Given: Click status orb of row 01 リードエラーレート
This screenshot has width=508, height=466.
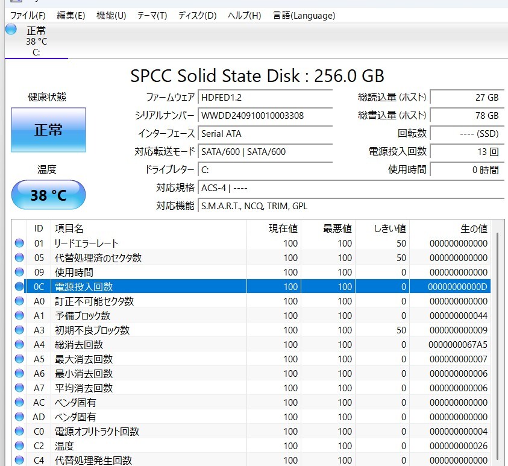Looking at the screenshot, I should coord(19,243).
